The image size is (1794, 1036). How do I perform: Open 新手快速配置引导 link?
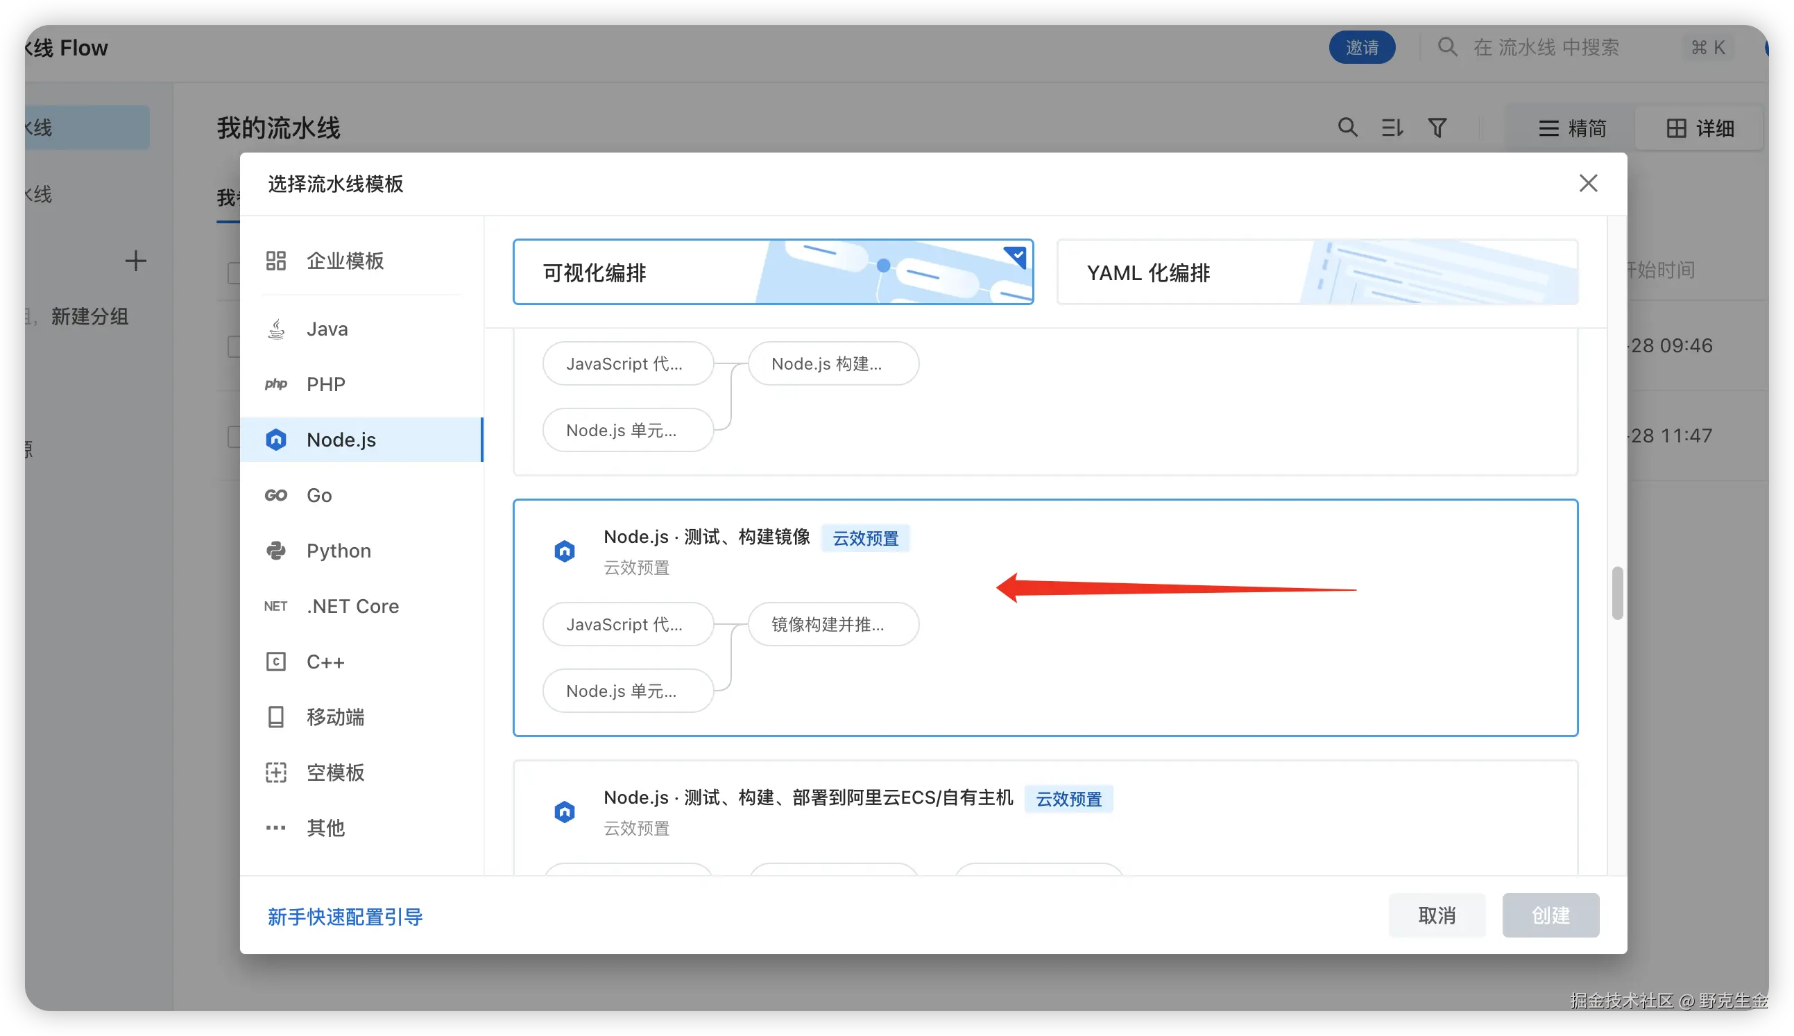coord(345,917)
